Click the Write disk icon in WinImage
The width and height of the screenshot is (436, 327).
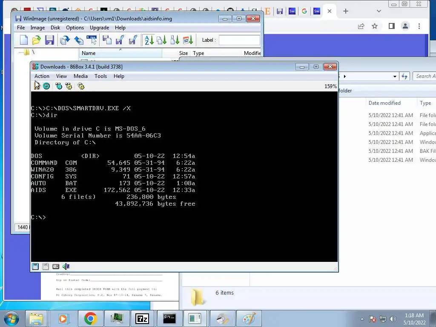click(79, 40)
